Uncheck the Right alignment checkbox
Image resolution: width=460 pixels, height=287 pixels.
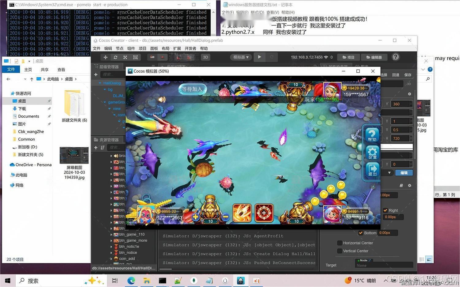click(x=386, y=210)
